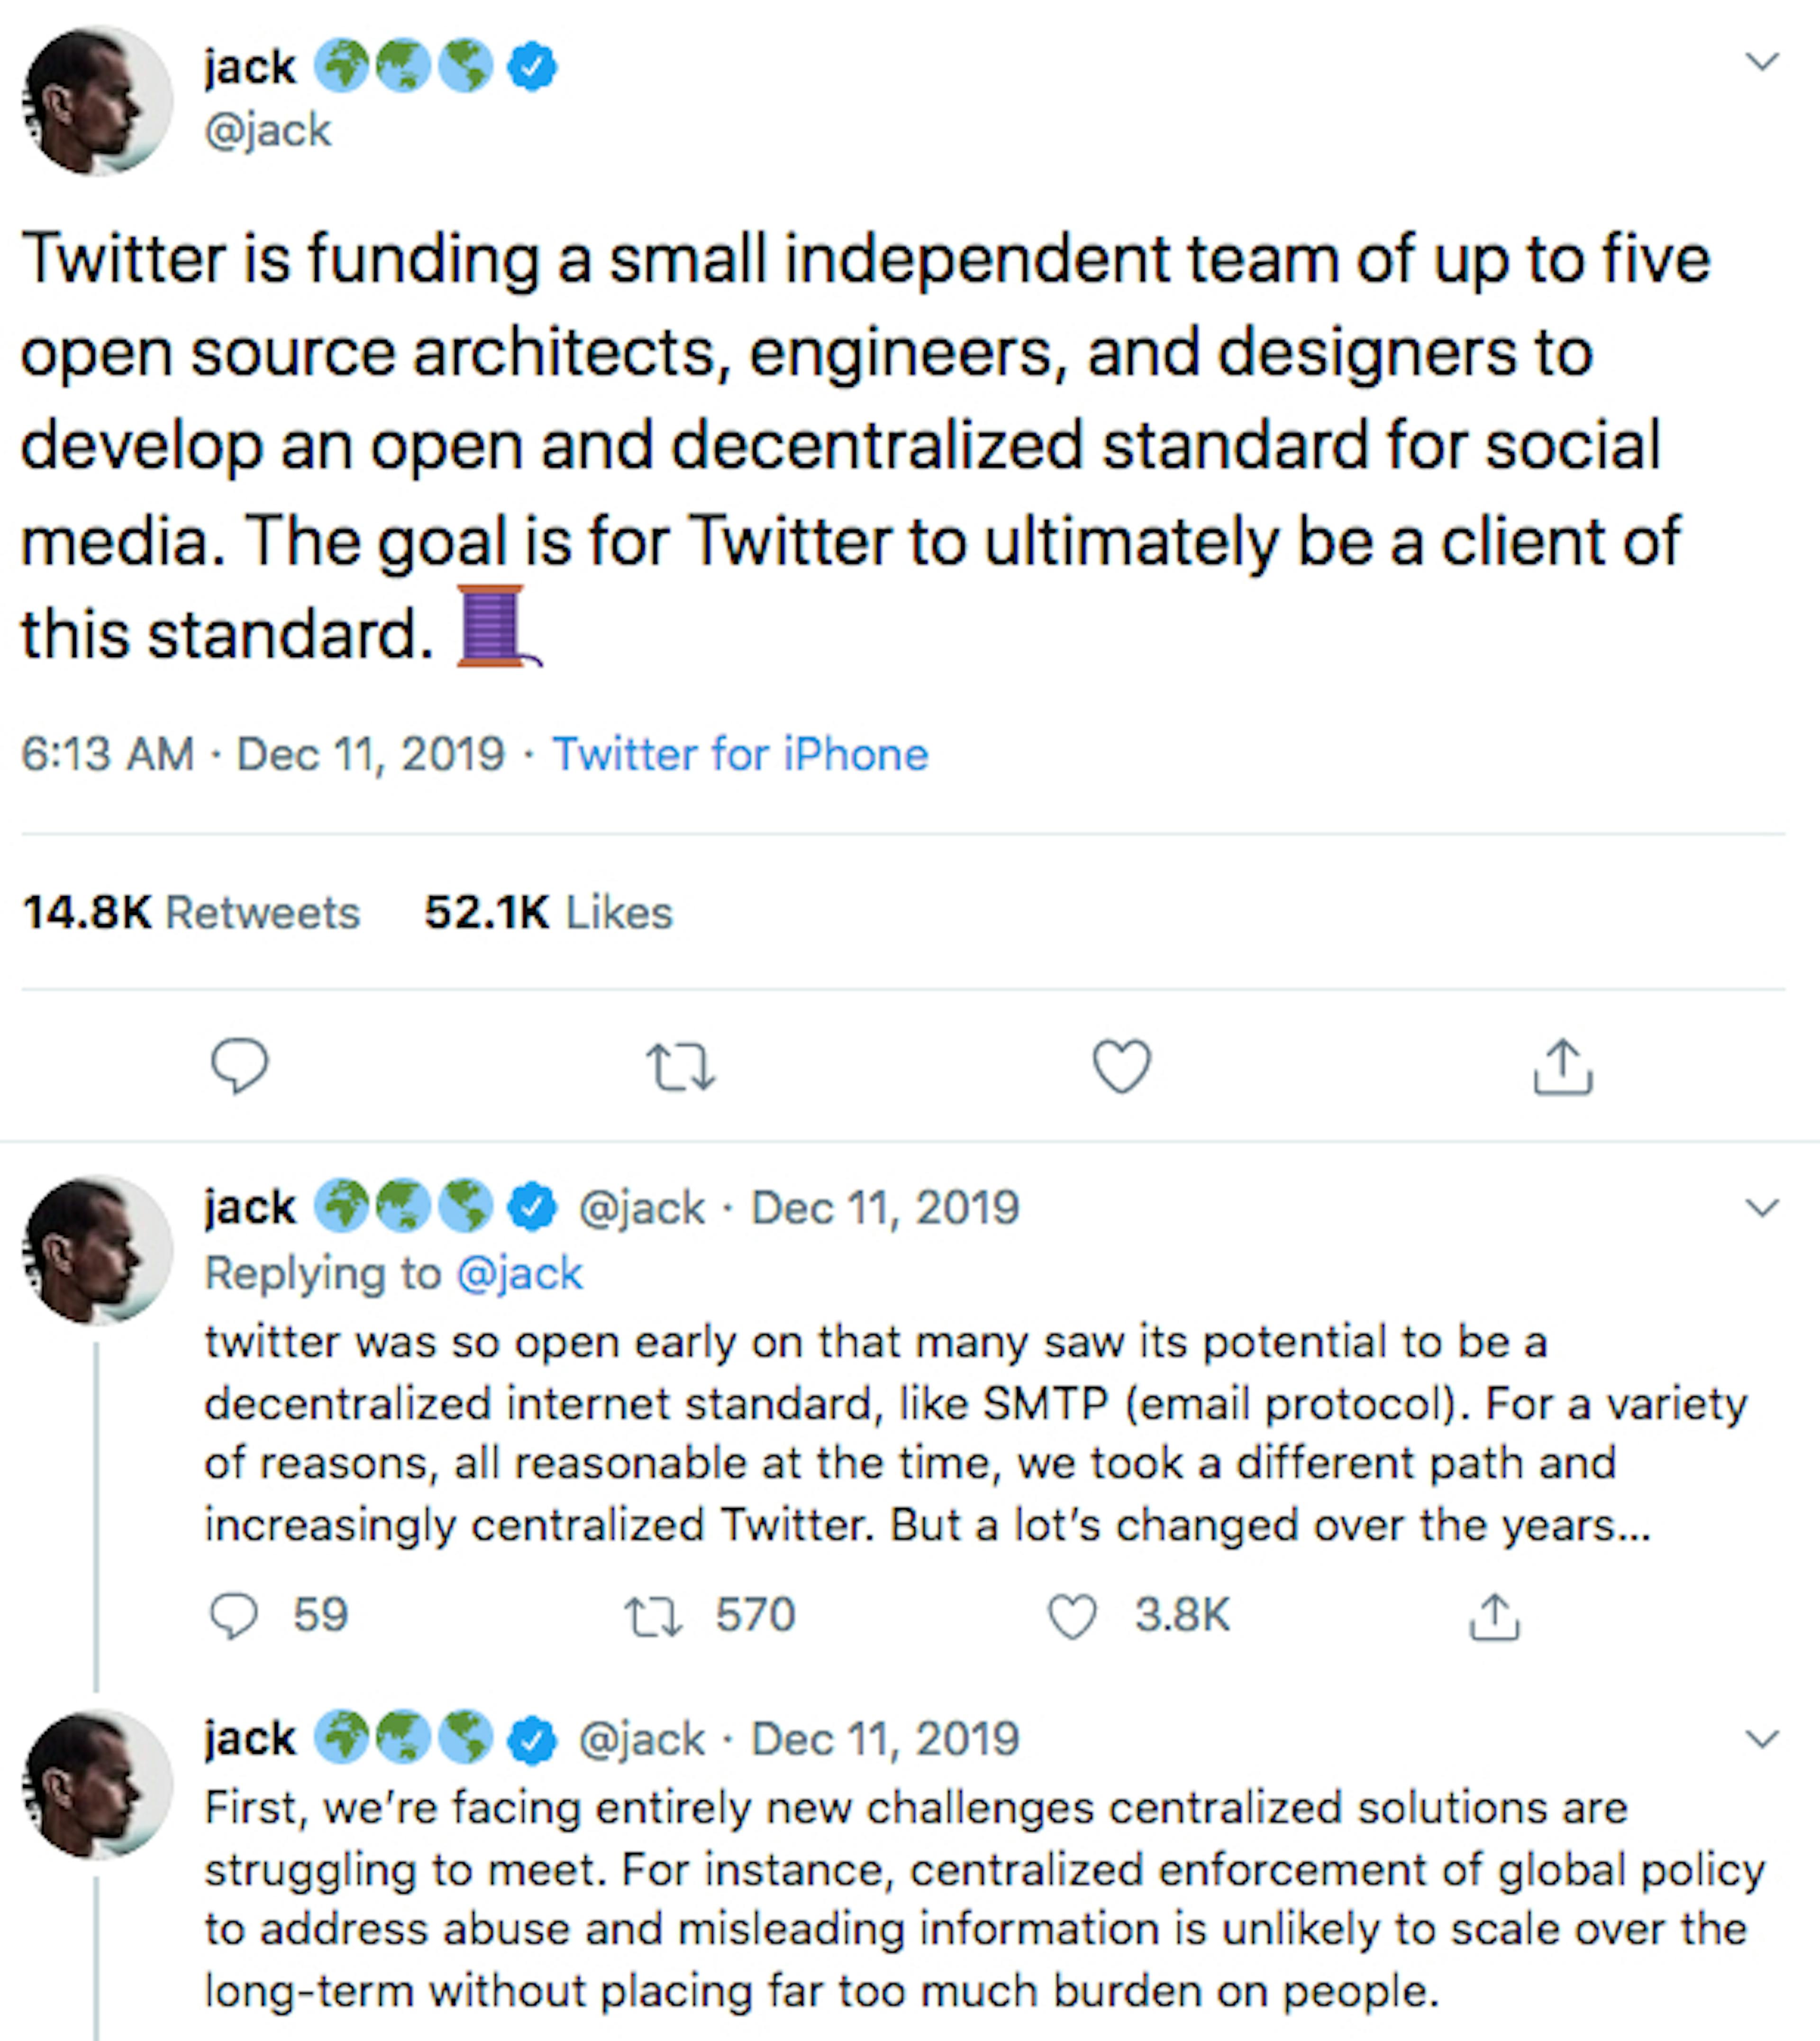
Task: Click jack's verified badge on the main tweet
Action: coord(531,67)
